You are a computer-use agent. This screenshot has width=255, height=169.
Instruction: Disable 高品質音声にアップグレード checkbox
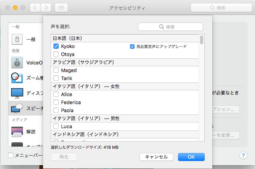132,47
